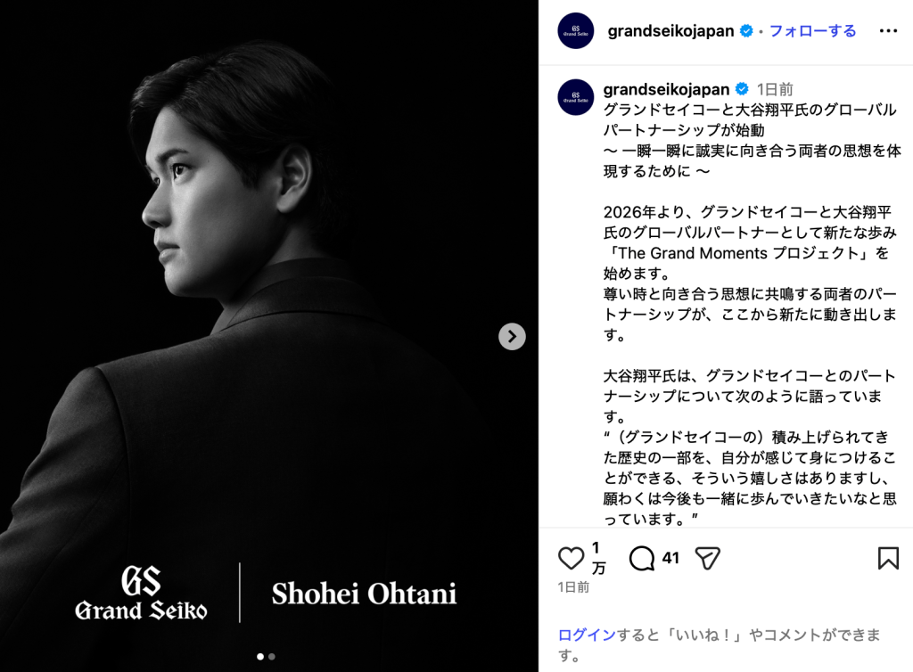Click grandseikojapan header profile avatar
The image size is (913, 672).
pyautogui.click(x=575, y=31)
